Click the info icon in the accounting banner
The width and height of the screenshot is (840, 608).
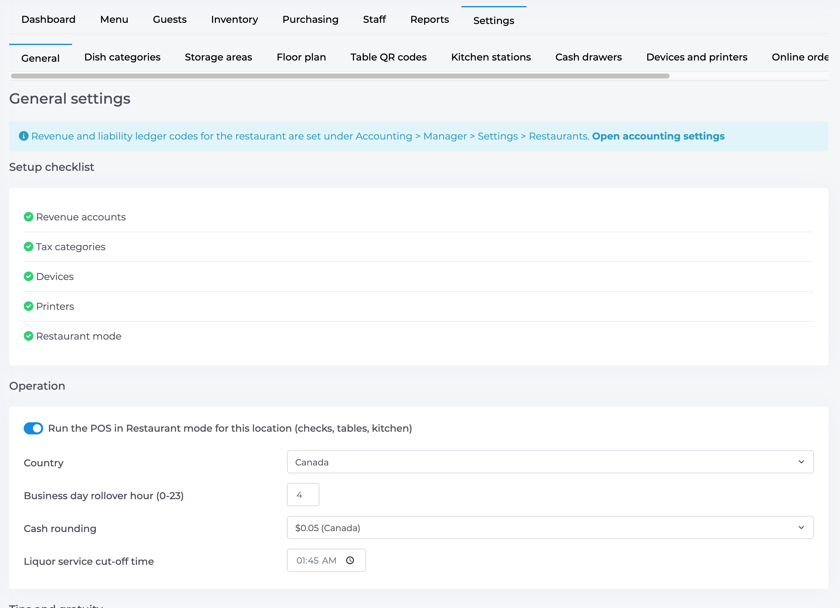(x=23, y=136)
